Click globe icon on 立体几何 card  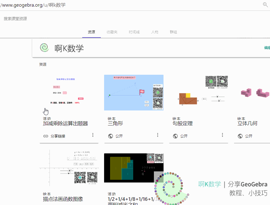pos(240,136)
